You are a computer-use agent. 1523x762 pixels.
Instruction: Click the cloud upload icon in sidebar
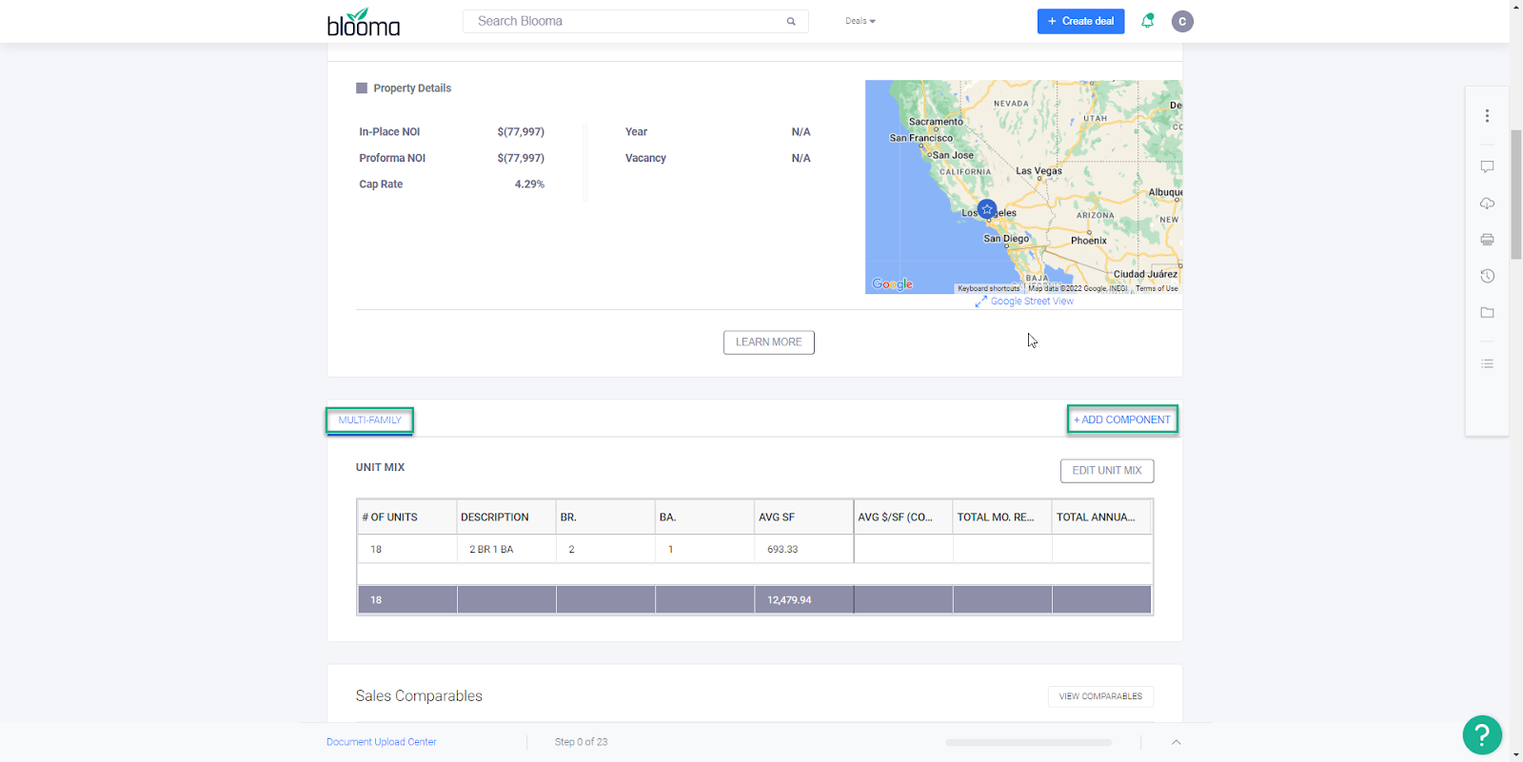pyautogui.click(x=1487, y=204)
